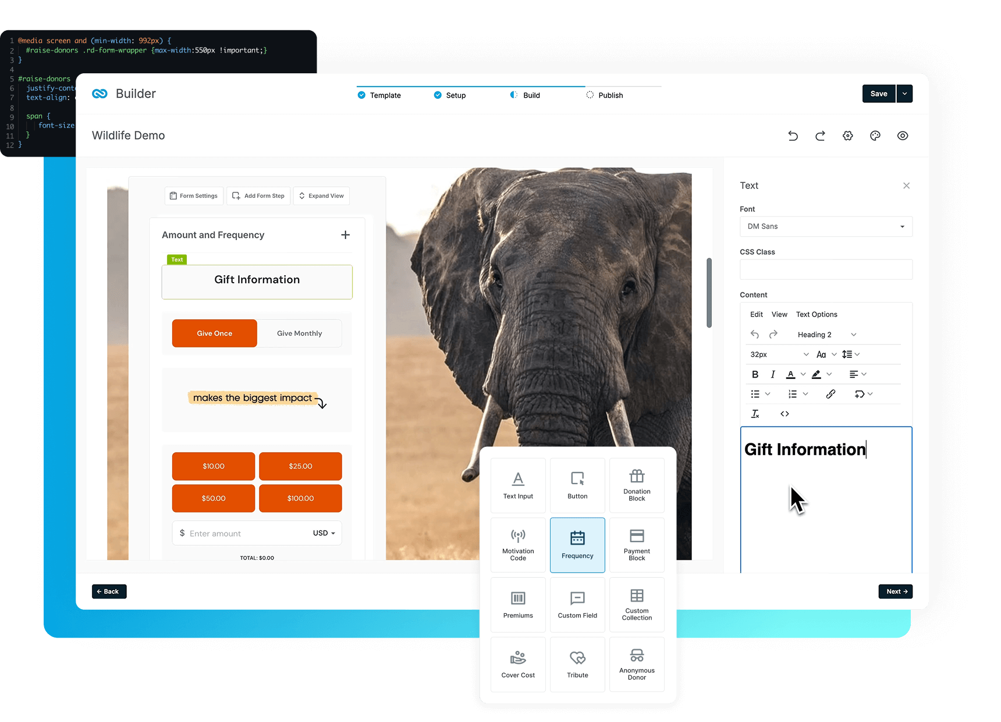Screen dimensions: 1001x722
Task: Switch to Give Monthly option
Action: coord(299,333)
